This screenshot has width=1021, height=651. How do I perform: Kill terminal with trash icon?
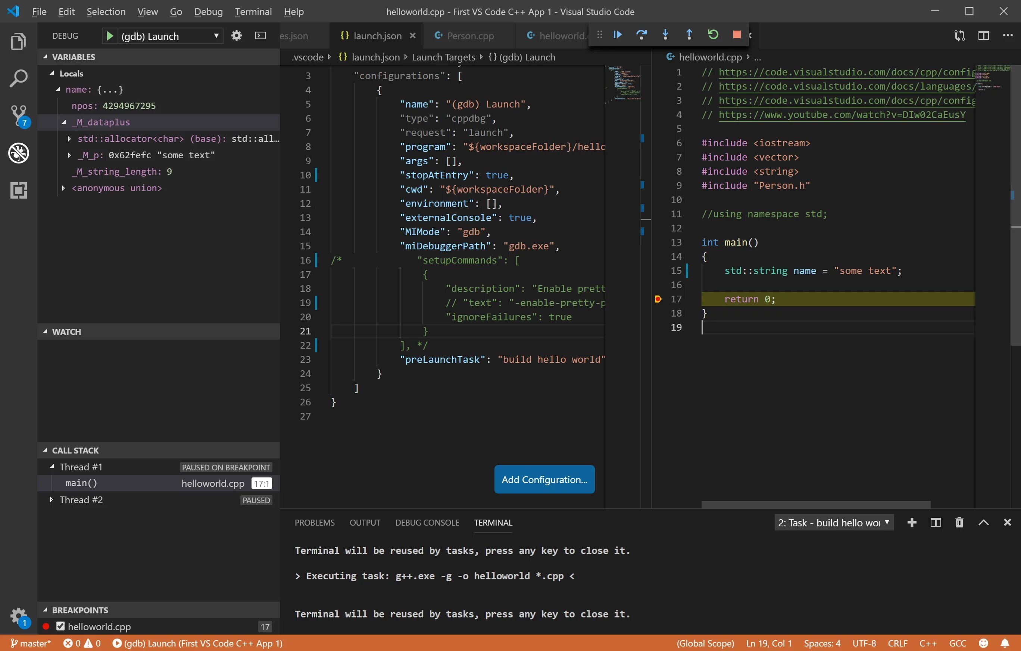coord(959,523)
